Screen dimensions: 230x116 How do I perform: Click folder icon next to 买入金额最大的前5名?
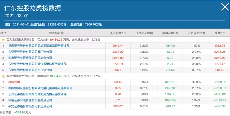coord(3,40)
